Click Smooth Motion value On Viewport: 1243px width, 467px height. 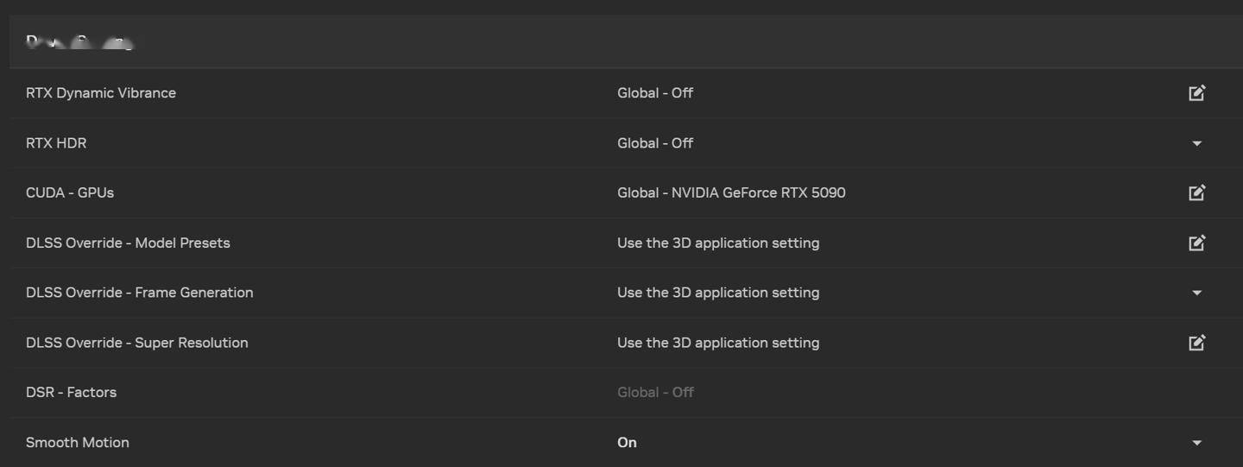point(627,442)
